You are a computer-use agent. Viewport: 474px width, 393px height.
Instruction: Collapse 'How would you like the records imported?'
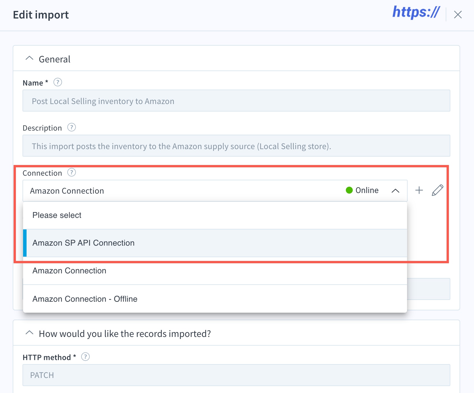[29, 333]
